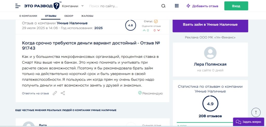Click the share icon under review
This screenshot has width=266, height=127.
tap(63, 93)
